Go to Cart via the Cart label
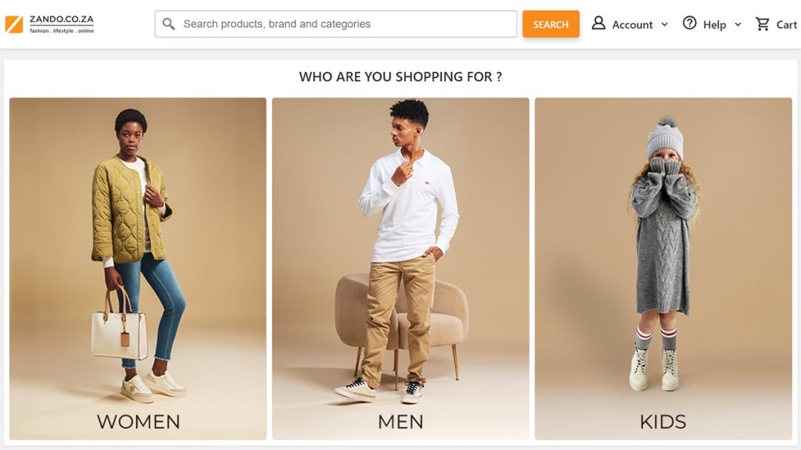 point(786,25)
